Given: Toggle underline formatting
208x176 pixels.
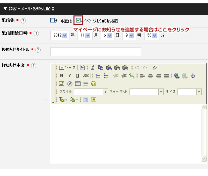Looking at the screenshot, I should point(77,76).
